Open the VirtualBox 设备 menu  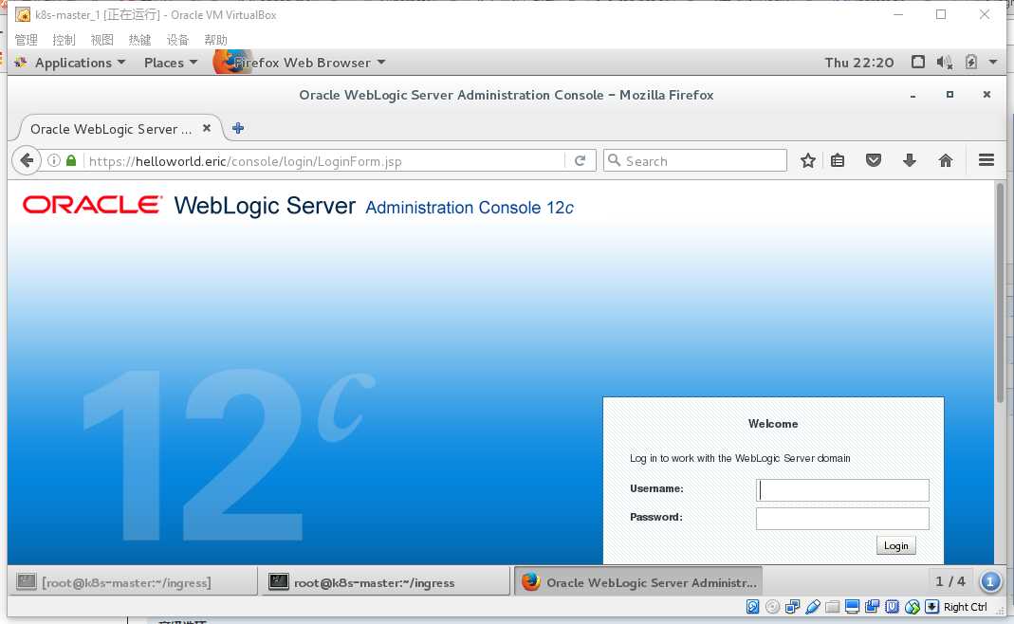click(x=177, y=40)
